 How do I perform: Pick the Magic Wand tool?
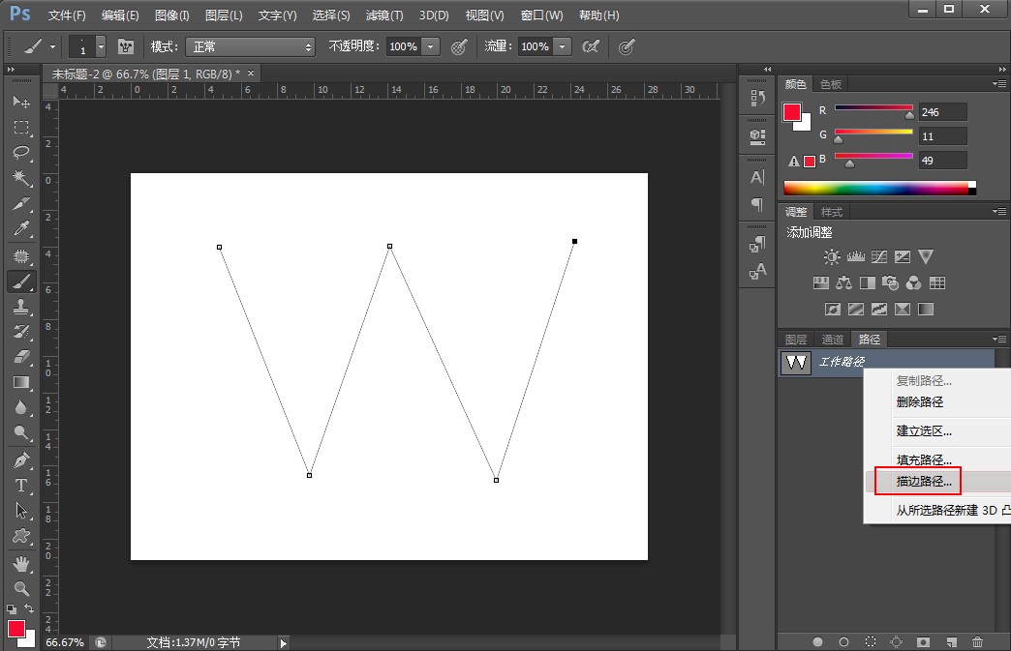click(21, 178)
